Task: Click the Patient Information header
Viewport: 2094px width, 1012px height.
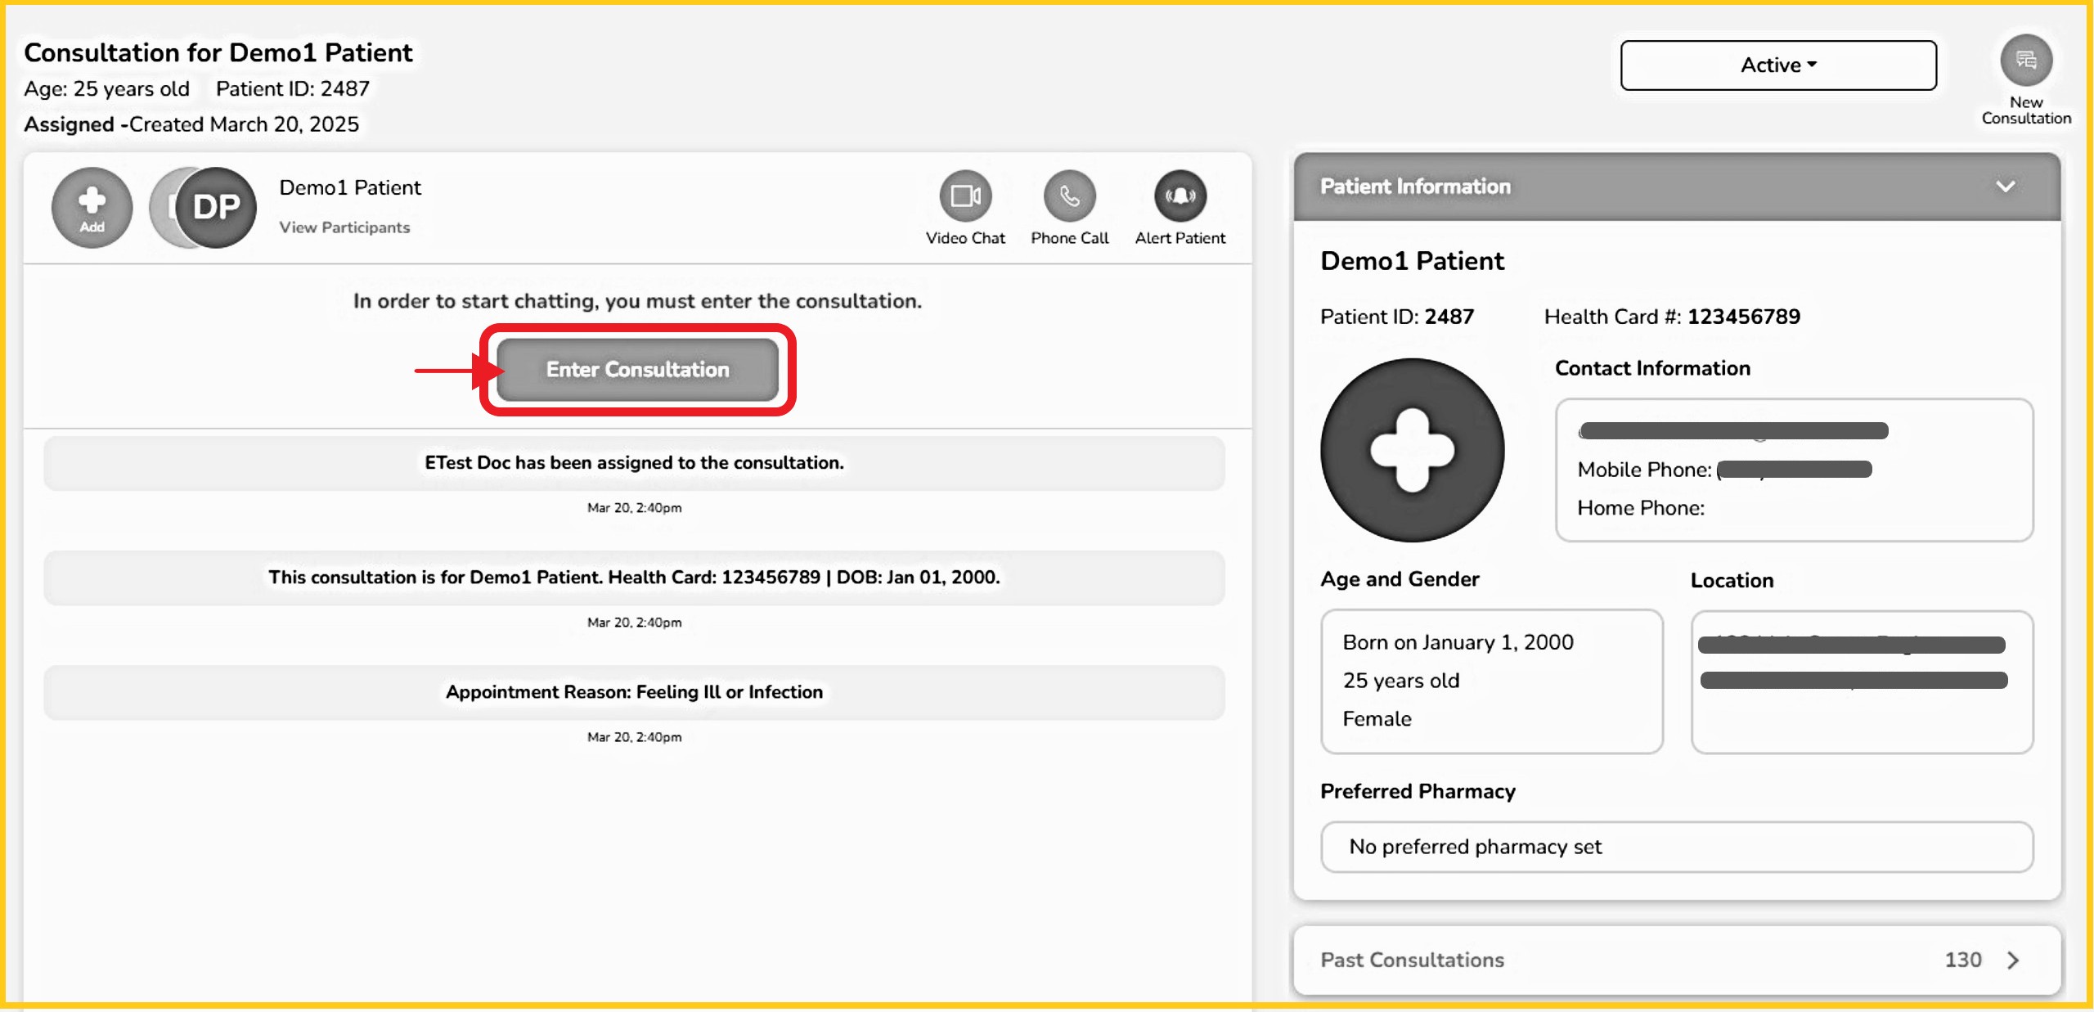Action: click(x=1415, y=187)
